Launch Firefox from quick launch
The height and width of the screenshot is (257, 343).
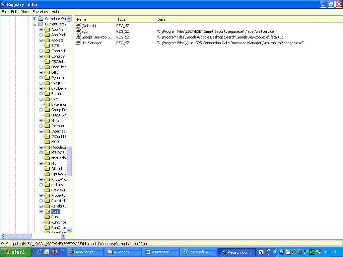[x=55, y=252]
